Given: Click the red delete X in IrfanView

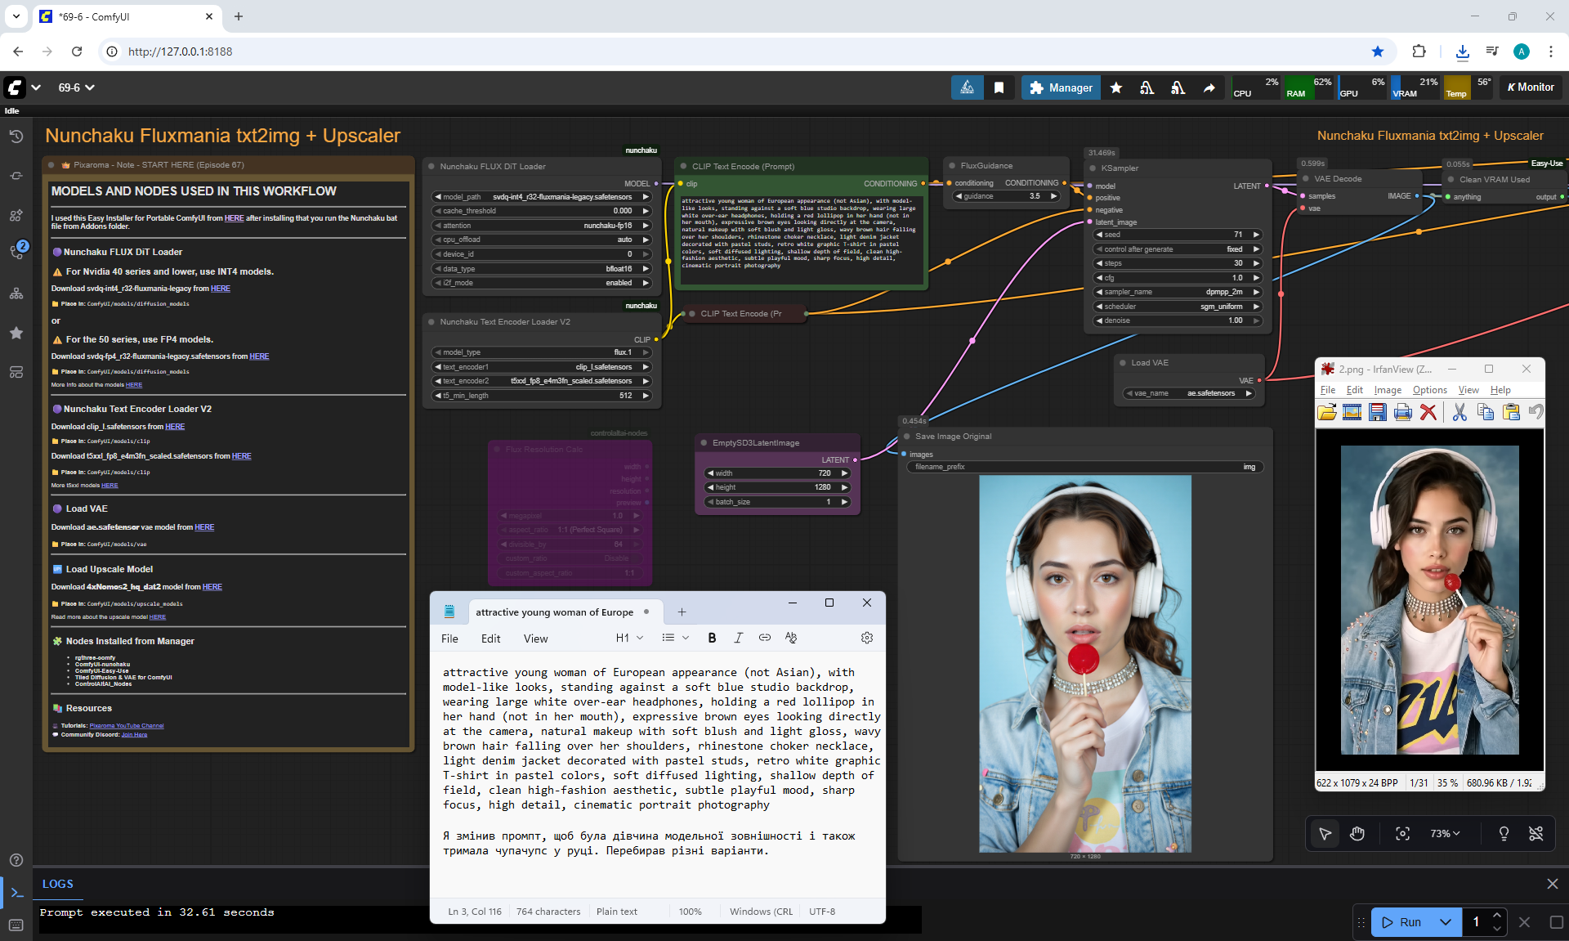Looking at the screenshot, I should coord(1428,412).
